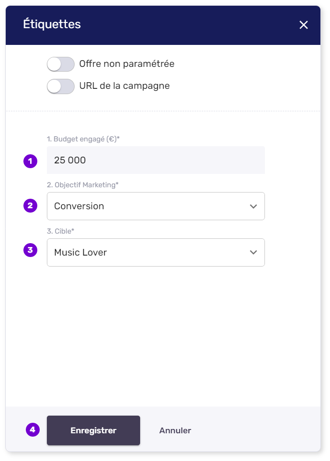Click the purple step 2 badge
The height and width of the screenshot is (461, 330).
(30, 206)
